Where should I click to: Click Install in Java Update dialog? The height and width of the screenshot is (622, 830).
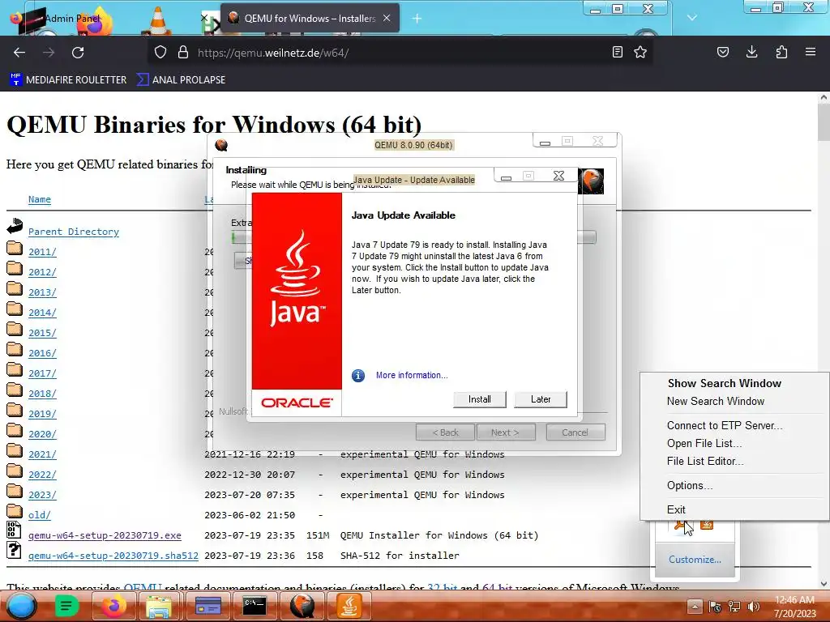480,399
